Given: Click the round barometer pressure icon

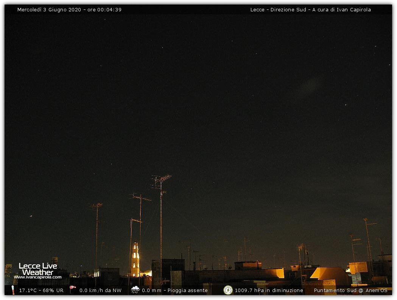Looking at the screenshot, I should tap(228, 290).
